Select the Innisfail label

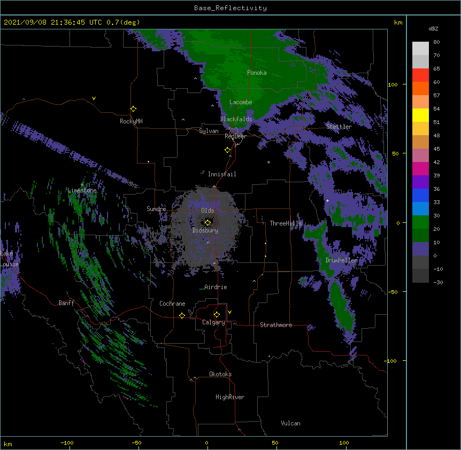[222, 174]
